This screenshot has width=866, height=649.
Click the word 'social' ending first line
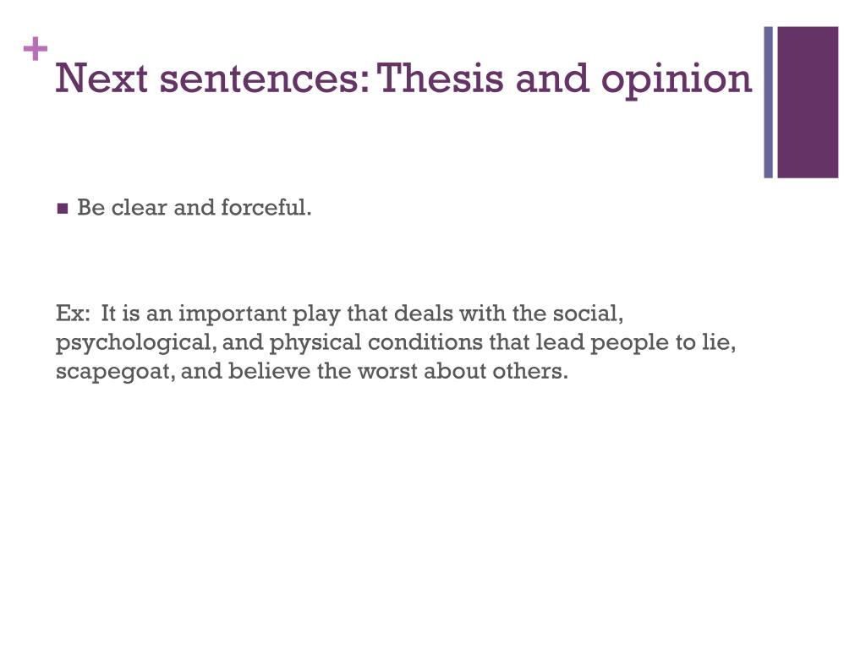point(588,314)
